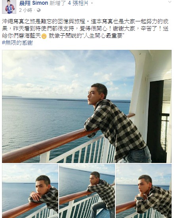The image size is (174, 218).
Task: Open the large main photo on the ship
Action: pyautogui.click(x=87, y=106)
